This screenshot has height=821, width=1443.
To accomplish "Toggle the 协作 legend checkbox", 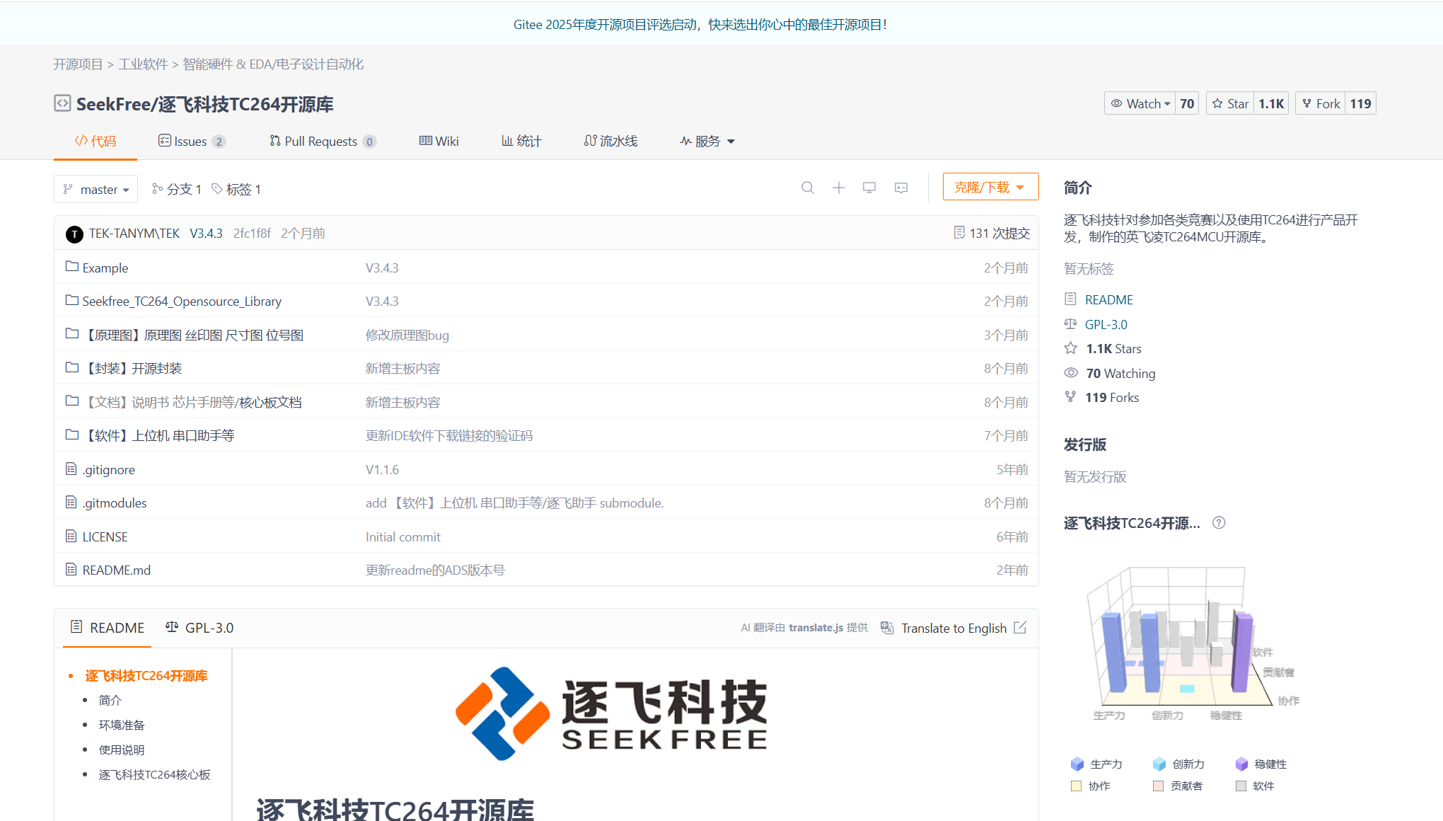I will pyautogui.click(x=1077, y=786).
